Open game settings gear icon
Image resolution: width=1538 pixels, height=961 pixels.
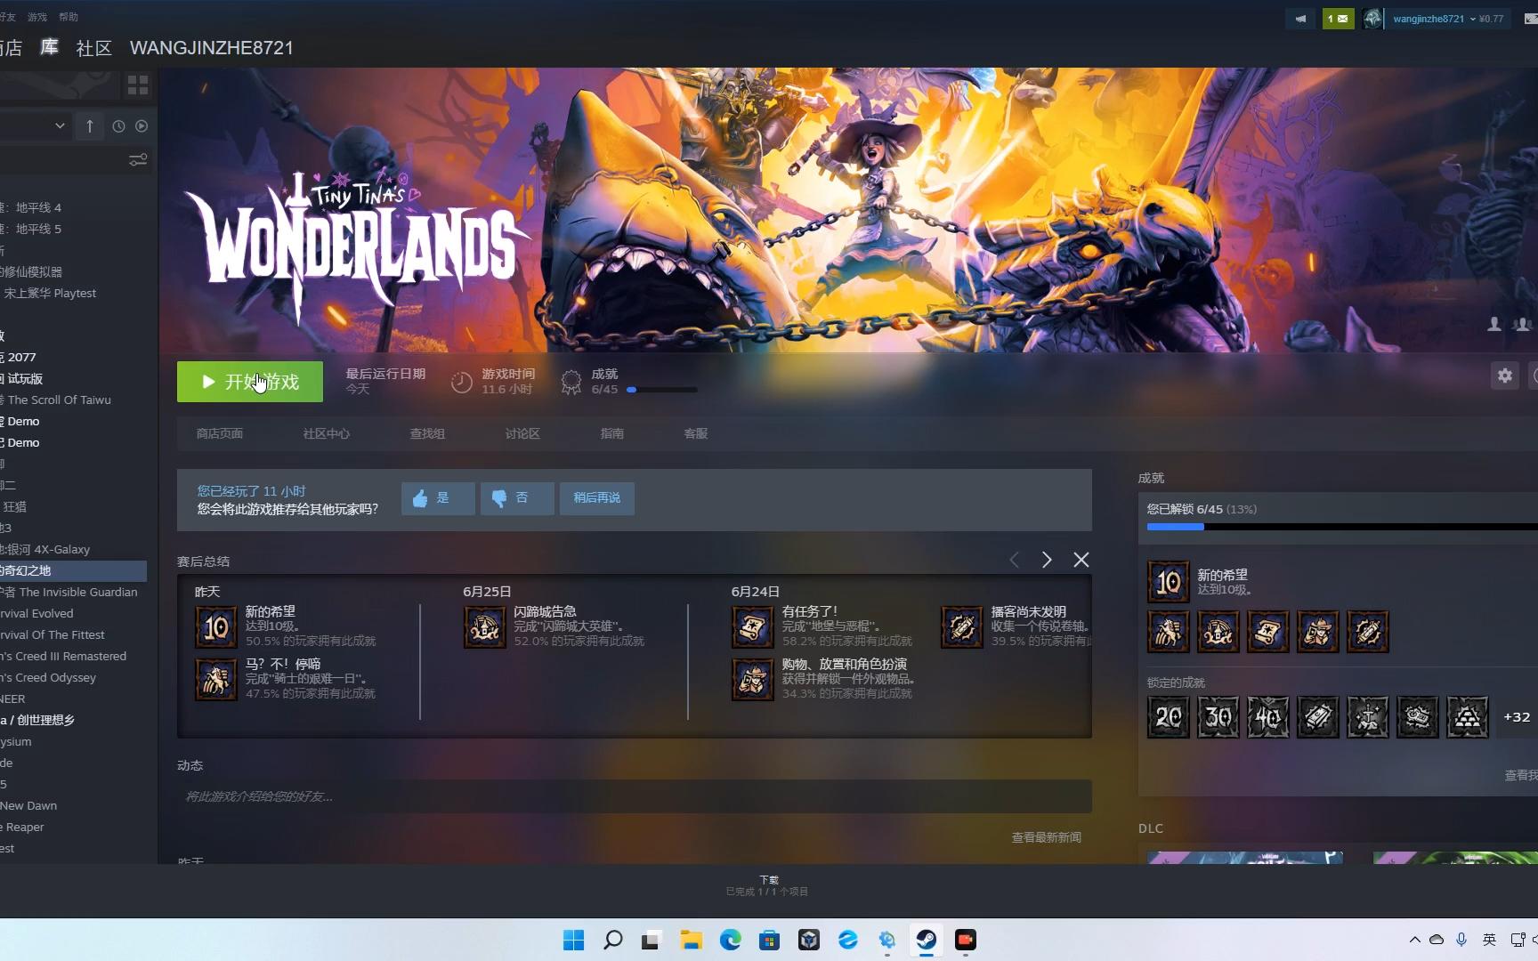1505,376
